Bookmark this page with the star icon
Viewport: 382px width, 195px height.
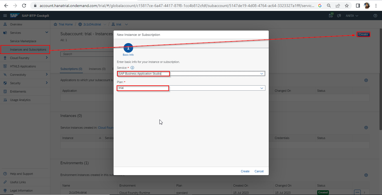pyautogui.click(x=347, y=6)
